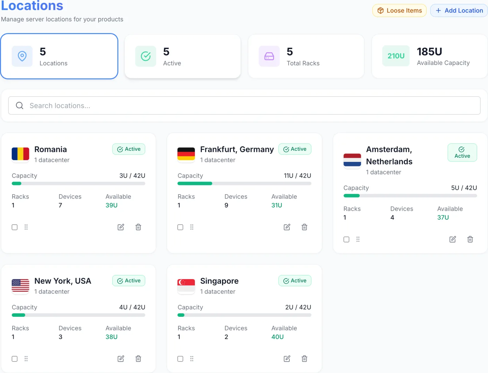Select the 185U Available Capacity card

(430, 56)
